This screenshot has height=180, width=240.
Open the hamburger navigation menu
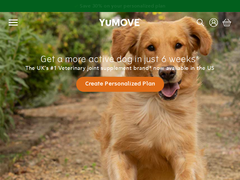13,22
